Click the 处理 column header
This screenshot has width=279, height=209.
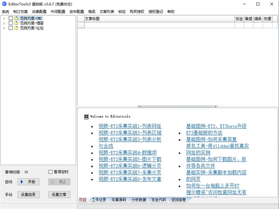[x=267, y=19]
